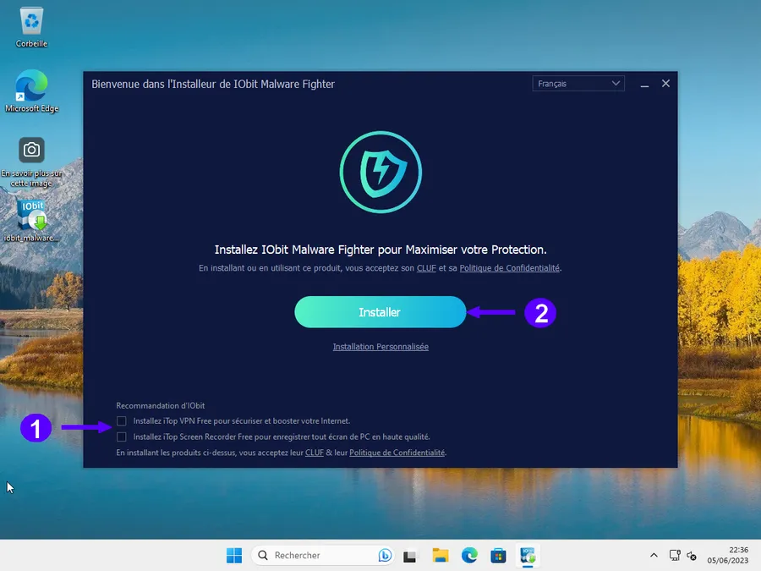Click the installer title 'Bienvenue dans l'Installeur'
The width and height of the screenshot is (761, 571).
point(213,84)
